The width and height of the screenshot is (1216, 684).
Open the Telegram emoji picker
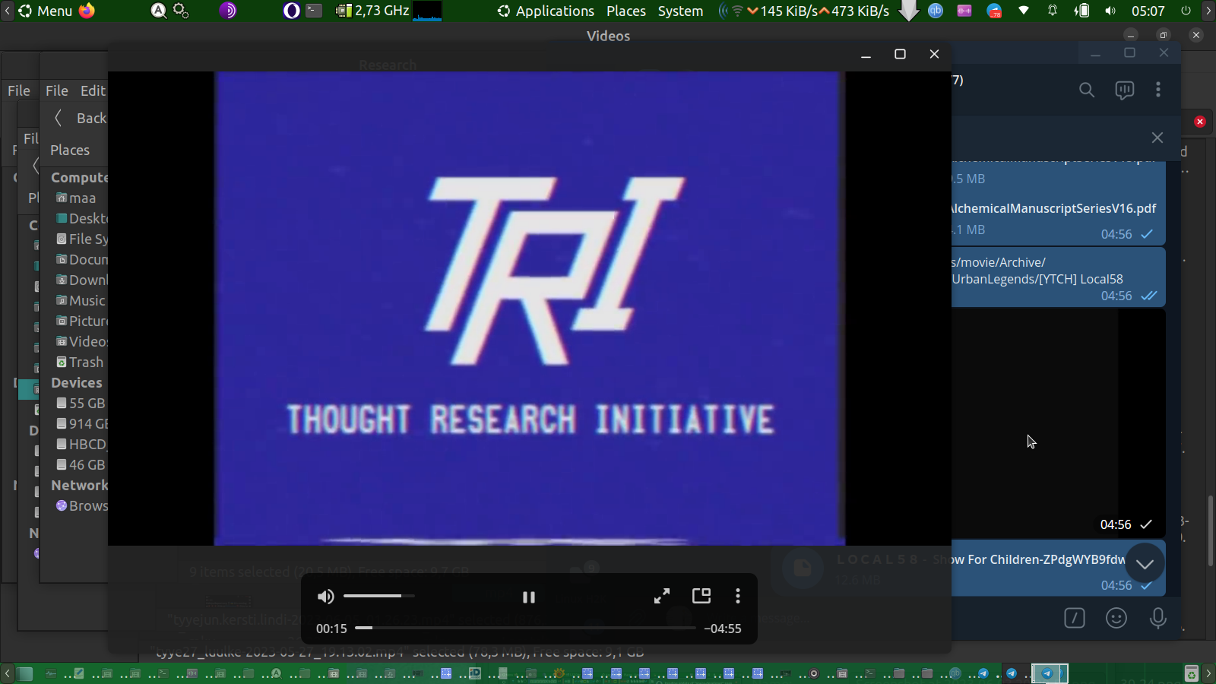point(1116,618)
